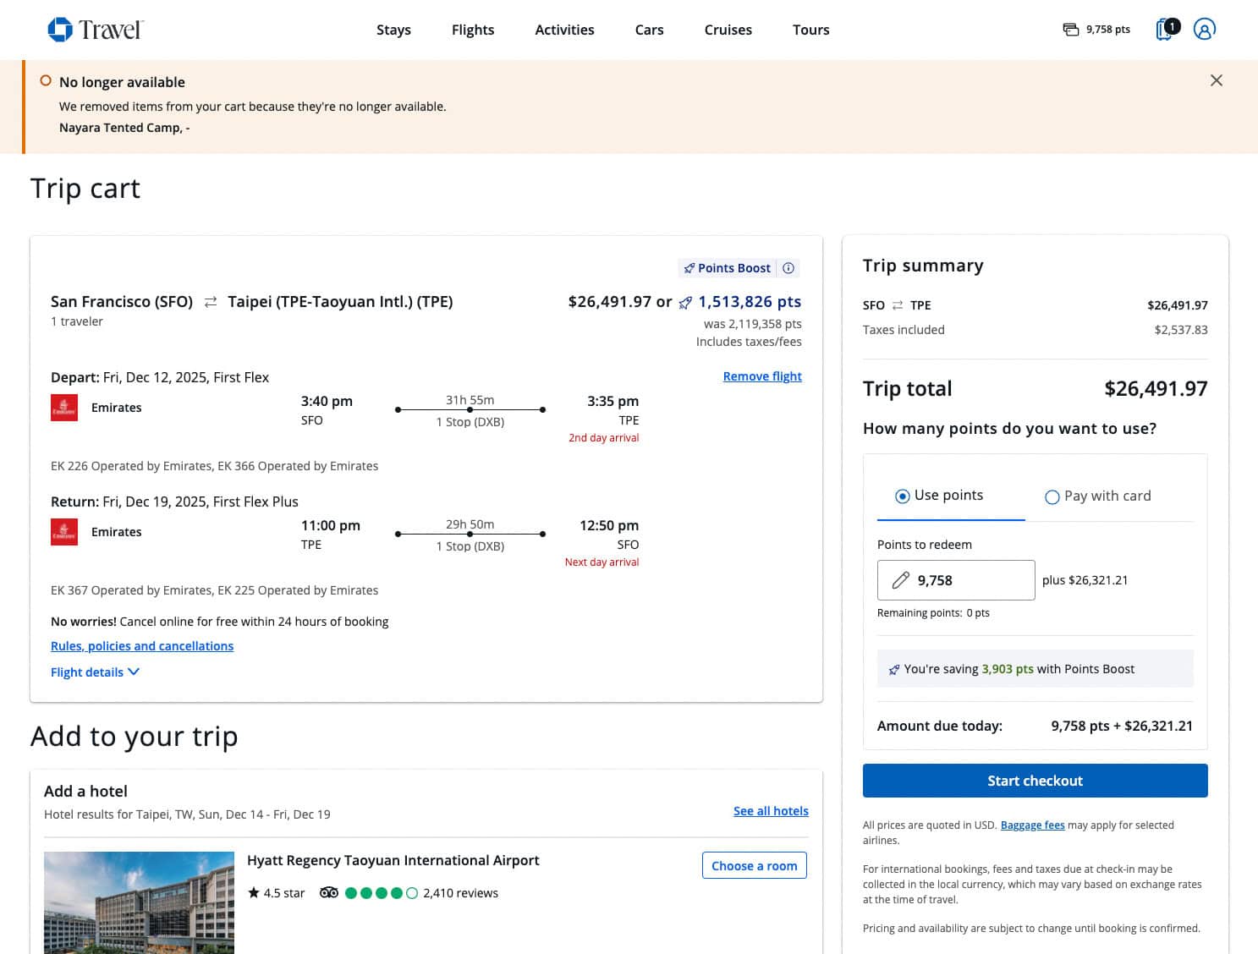The width and height of the screenshot is (1258, 954).
Task: Click the 2,410 reviews text
Action: (x=460, y=893)
